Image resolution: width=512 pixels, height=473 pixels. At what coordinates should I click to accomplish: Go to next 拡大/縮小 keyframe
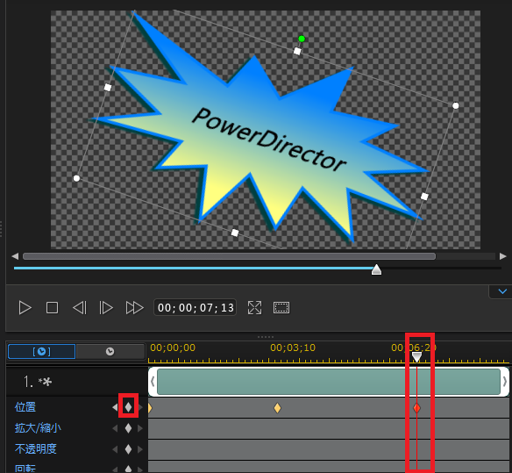pos(140,428)
